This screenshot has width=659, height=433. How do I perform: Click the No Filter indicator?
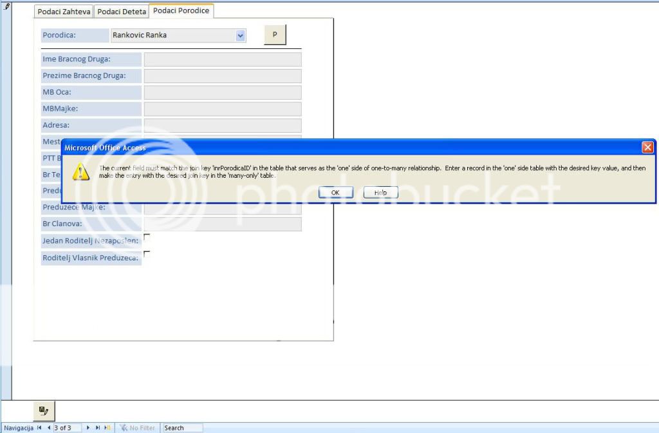coord(136,428)
